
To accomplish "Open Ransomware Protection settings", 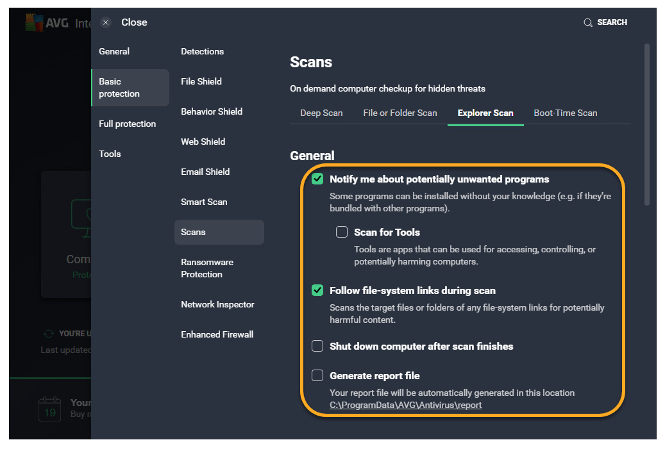I will click(x=207, y=268).
